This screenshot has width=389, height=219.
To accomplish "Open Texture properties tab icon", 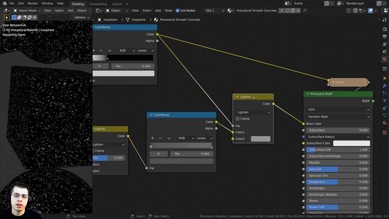I will coord(385,133).
